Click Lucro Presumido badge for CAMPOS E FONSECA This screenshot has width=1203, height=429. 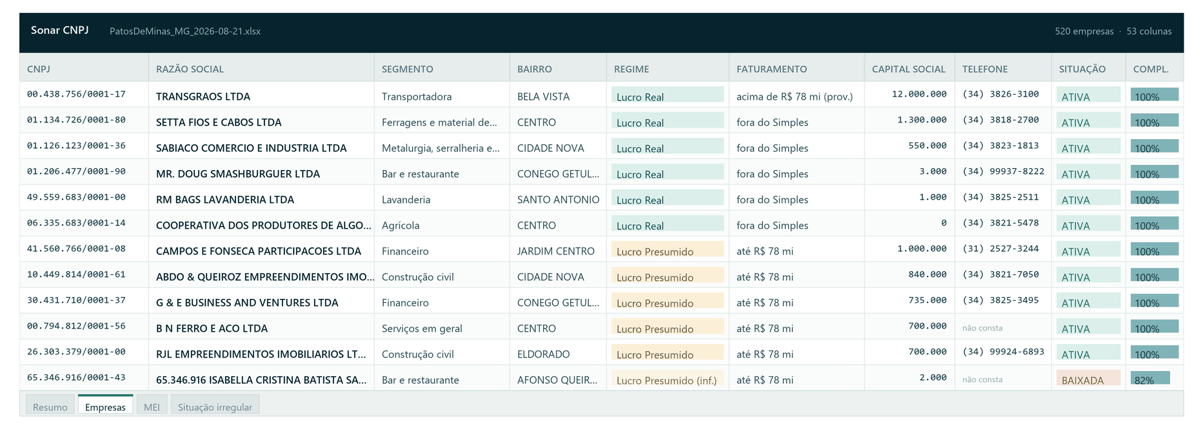tap(668, 249)
